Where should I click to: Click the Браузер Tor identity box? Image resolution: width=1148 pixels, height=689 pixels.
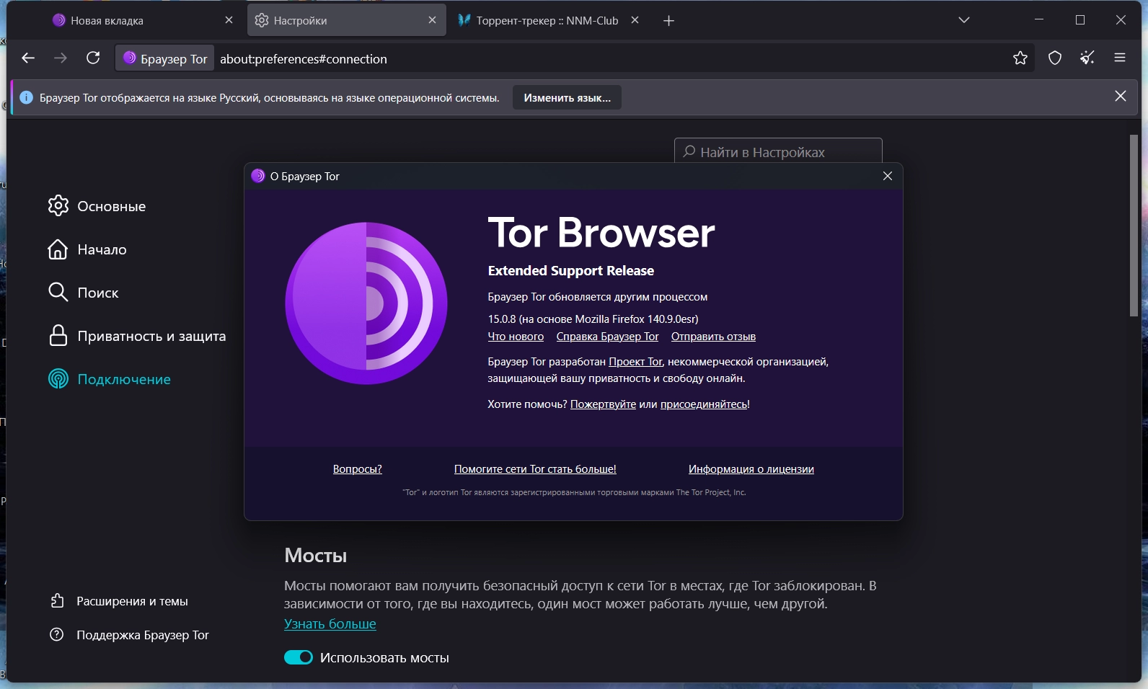click(165, 58)
